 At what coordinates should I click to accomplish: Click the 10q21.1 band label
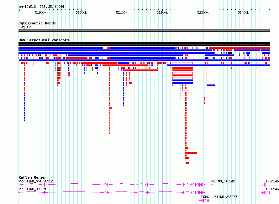[25, 27]
